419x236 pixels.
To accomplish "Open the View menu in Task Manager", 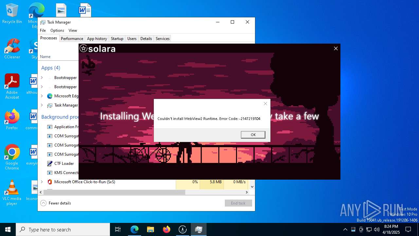I will click(73, 30).
